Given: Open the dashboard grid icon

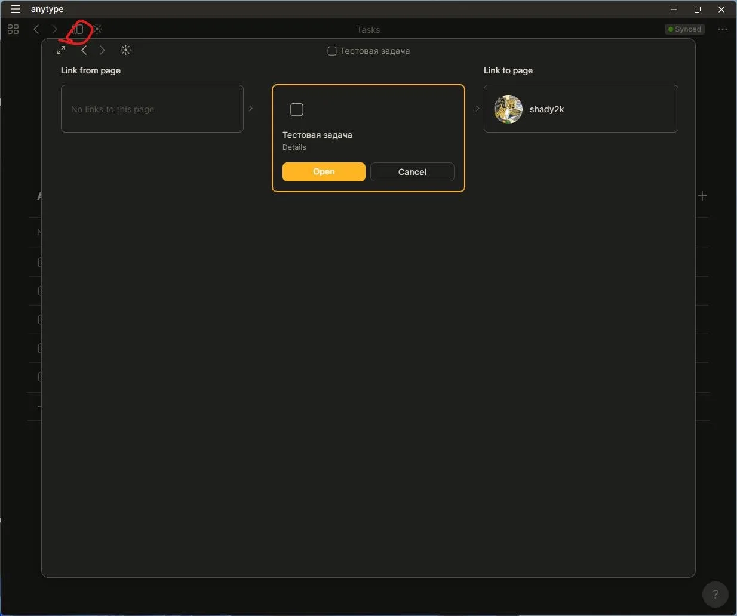Looking at the screenshot, I should click(13, 29).
